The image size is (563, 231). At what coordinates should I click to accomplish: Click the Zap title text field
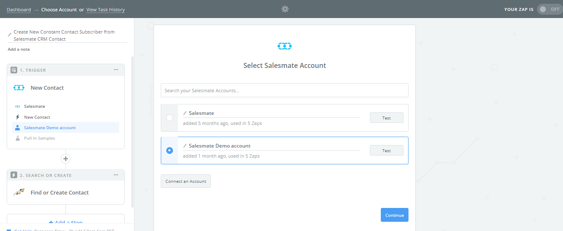(67, 35)
